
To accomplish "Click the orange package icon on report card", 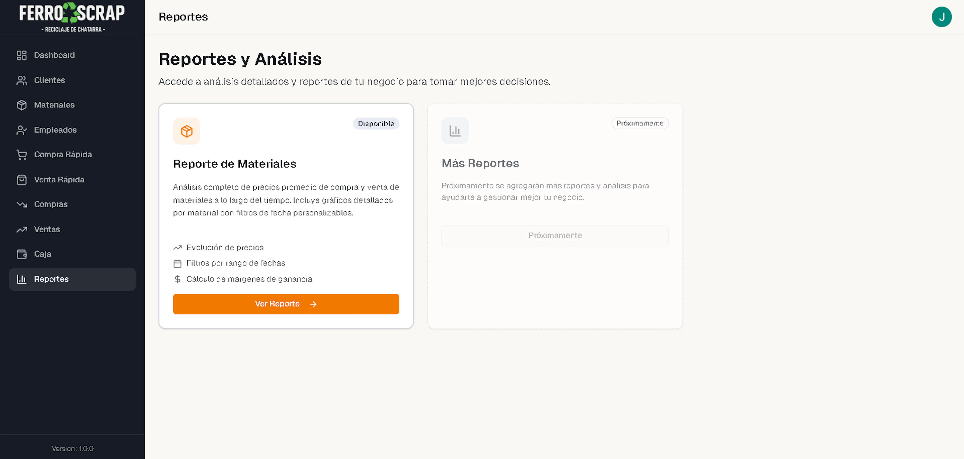I will tap(186, 131).
